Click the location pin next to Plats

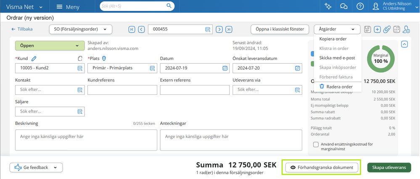[104, 58]
